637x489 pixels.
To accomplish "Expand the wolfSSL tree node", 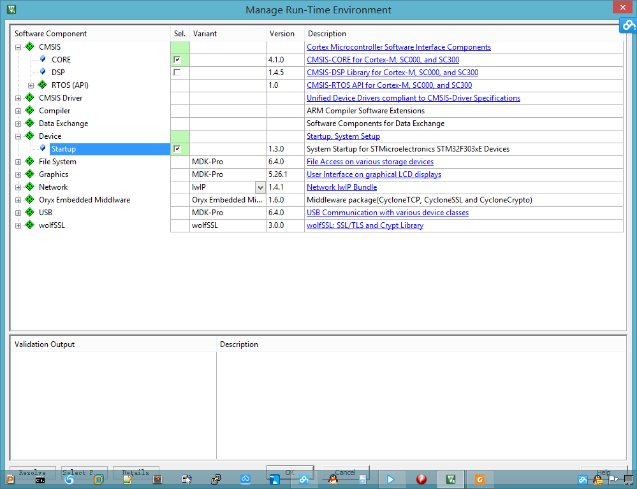I will pyautogui.click(x=18, y=225).
